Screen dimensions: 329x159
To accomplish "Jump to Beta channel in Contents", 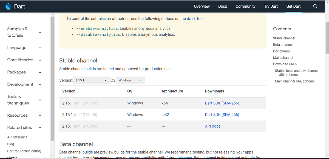I will [x=283, y=45].
